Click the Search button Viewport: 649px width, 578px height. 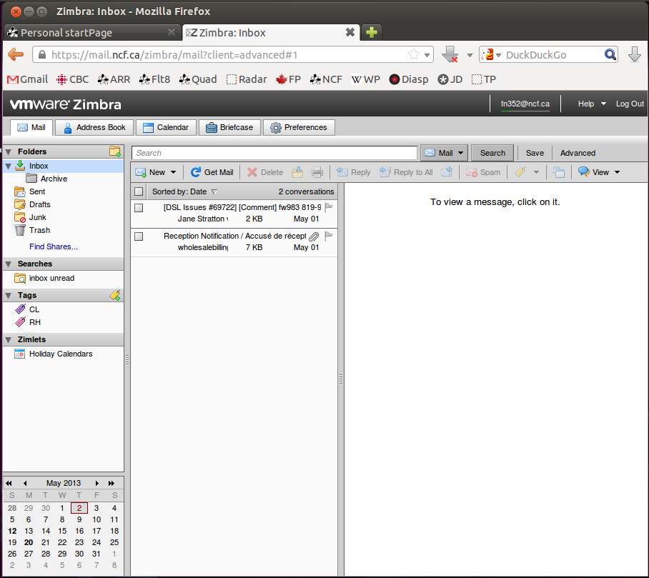click(492, 153)
